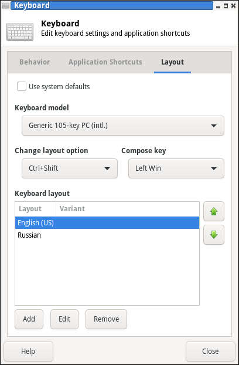
Task: Click the Edit layout button
Action: pos(64,319)
